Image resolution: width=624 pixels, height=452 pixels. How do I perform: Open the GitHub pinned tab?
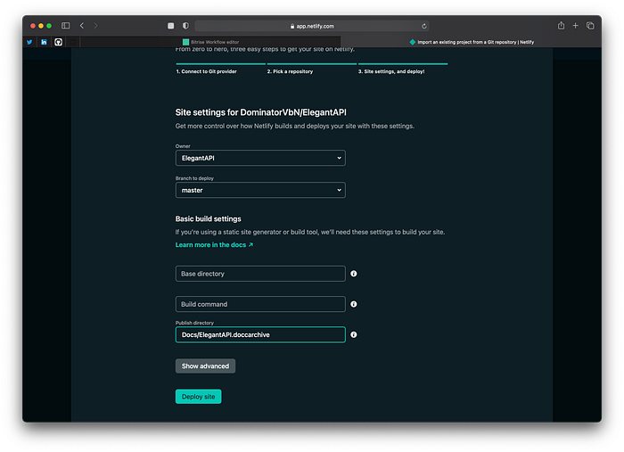pyautogui.click(x=58, y=42)
